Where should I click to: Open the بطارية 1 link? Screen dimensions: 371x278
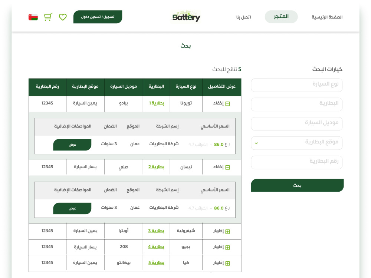pyautogui.click(x=157, y=103)
